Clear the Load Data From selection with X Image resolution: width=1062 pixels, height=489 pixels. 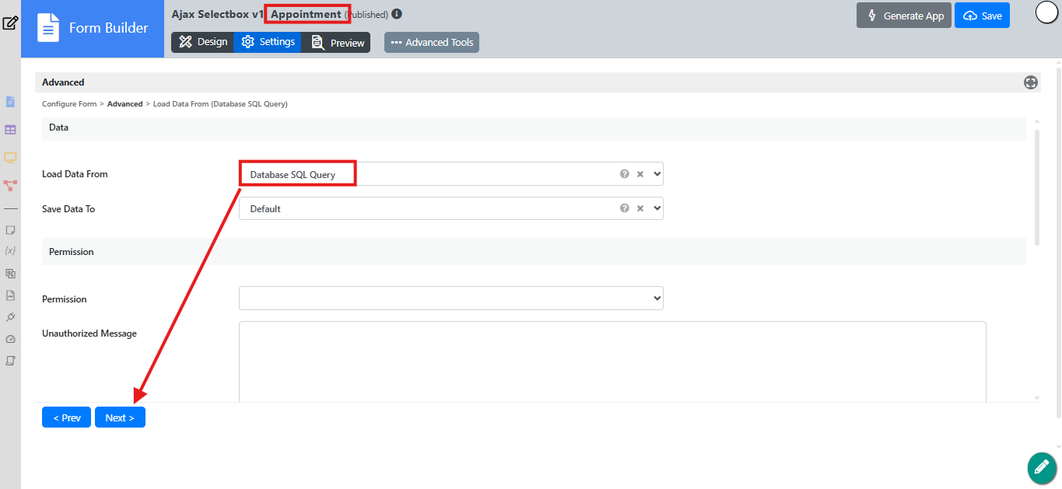coord(640,174)
